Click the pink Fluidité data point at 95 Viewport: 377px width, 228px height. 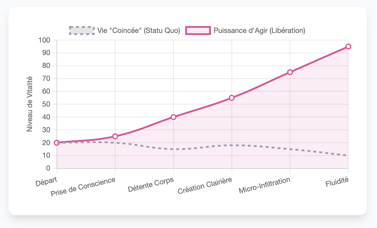[348, 46]
